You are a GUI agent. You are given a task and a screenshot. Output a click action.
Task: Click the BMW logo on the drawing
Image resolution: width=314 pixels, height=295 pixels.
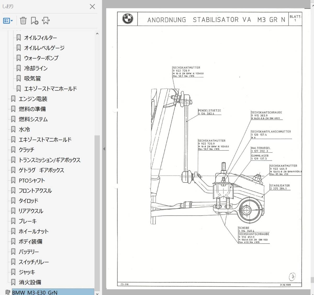click(x=128, y=19)
